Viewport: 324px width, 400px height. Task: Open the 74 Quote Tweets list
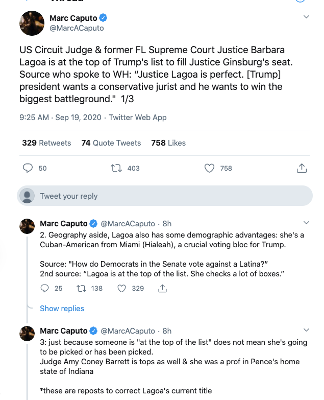coord(111,143)
